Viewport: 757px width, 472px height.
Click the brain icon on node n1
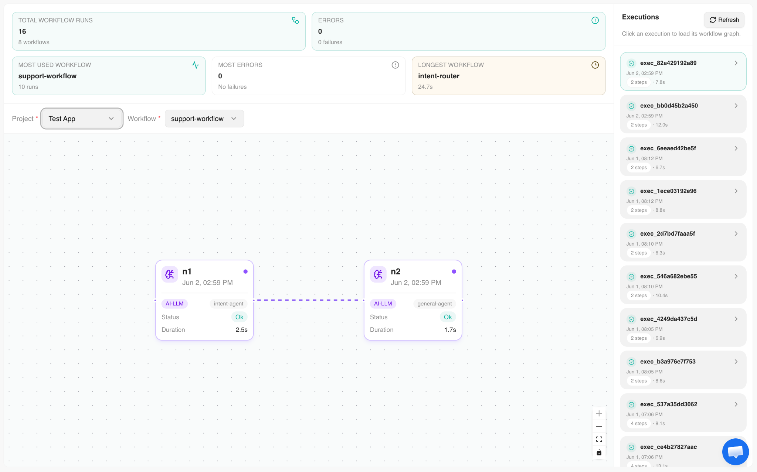coord(170,274)
